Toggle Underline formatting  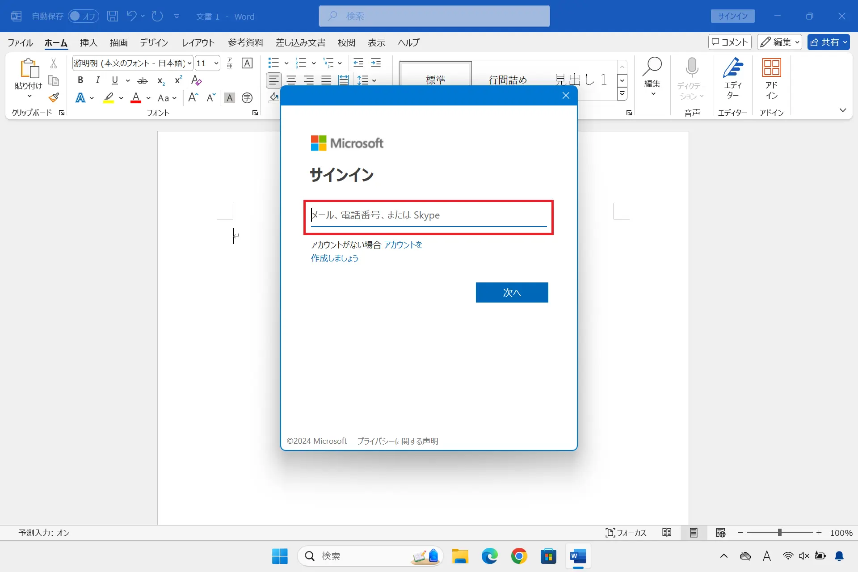115,80
